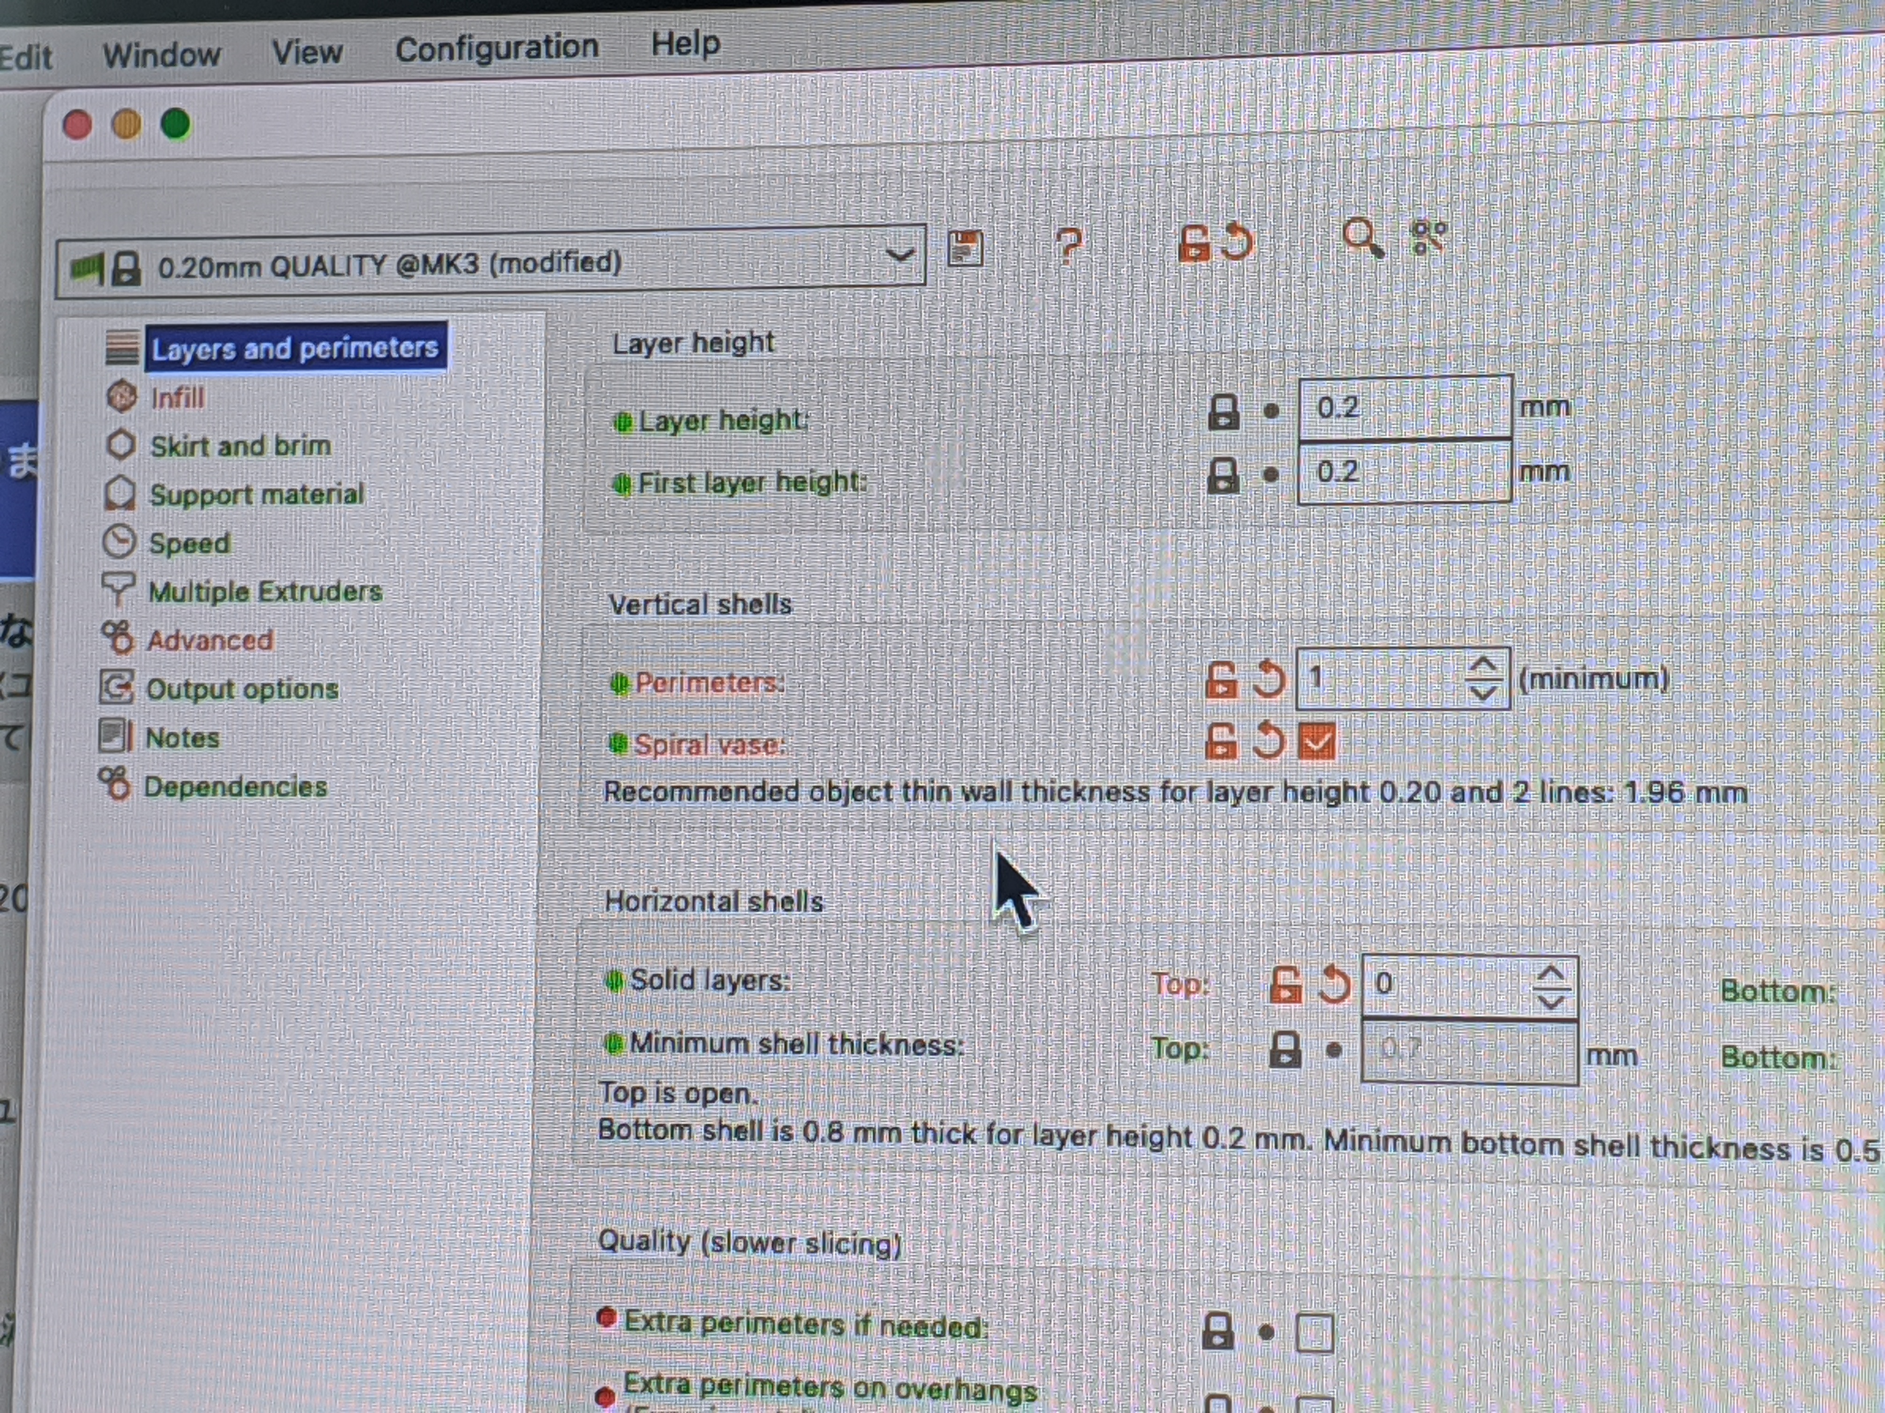Click the orange question mark help icon

[x=1068, y=246]
